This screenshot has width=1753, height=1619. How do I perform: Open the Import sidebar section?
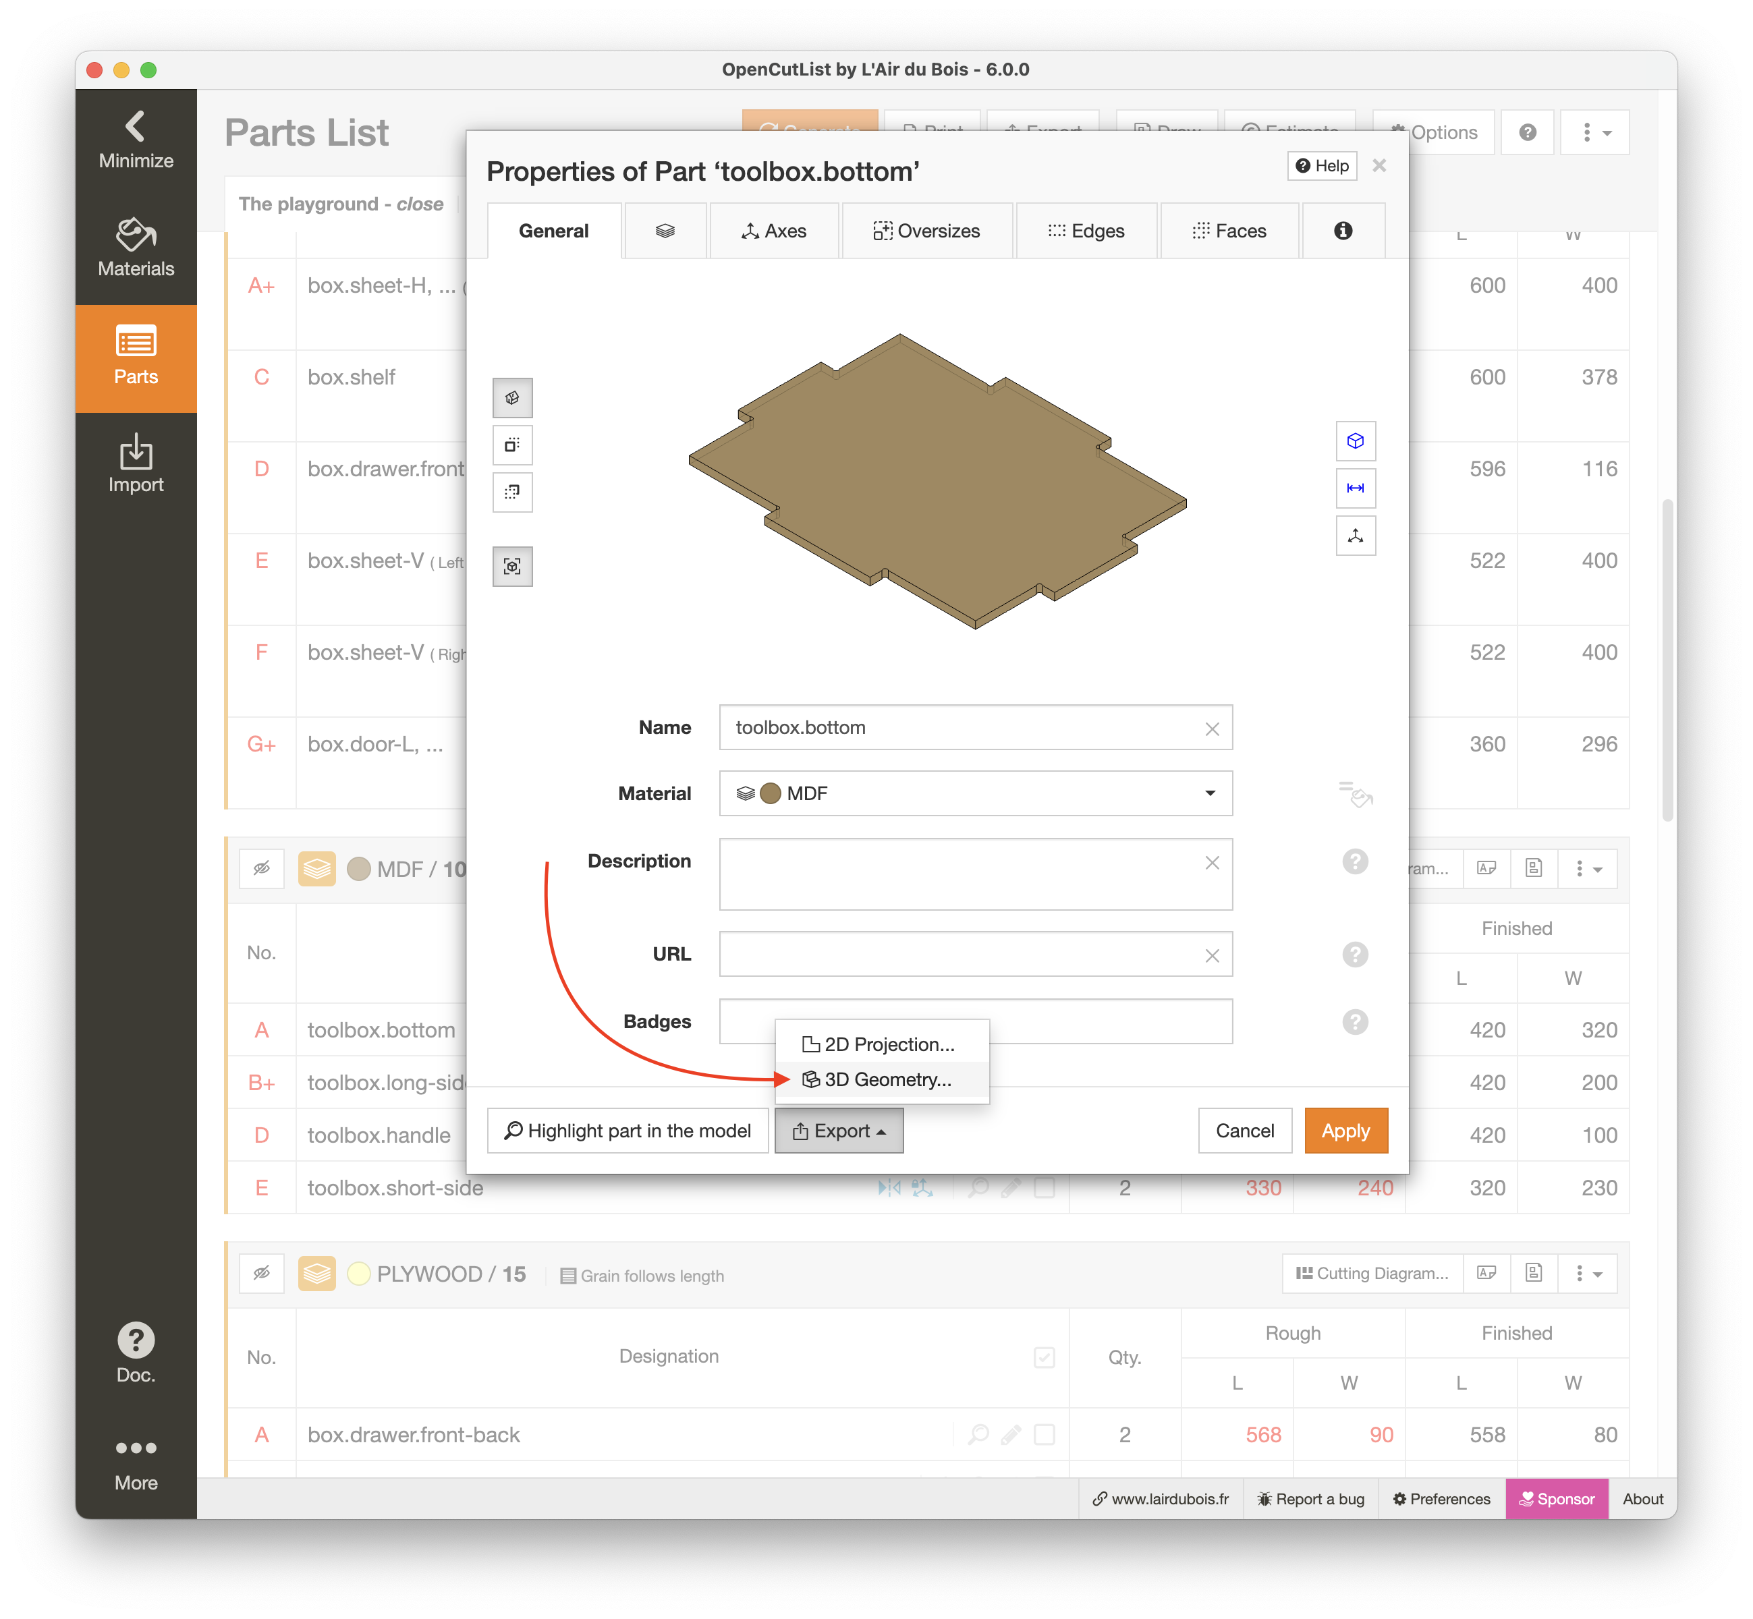coord(136,464)
